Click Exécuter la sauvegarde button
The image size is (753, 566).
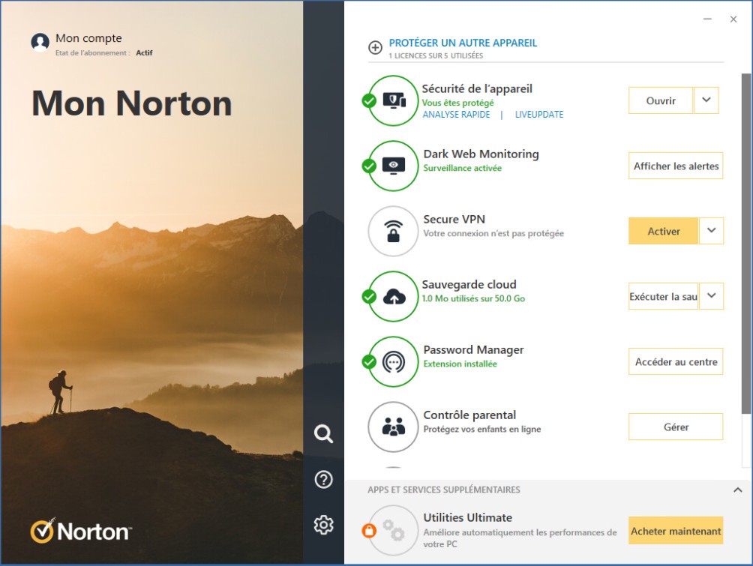[663, 296]
